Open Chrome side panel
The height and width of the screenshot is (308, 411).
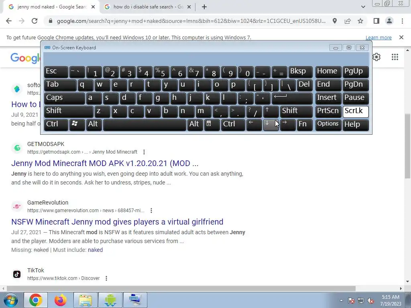pos(376,21)
